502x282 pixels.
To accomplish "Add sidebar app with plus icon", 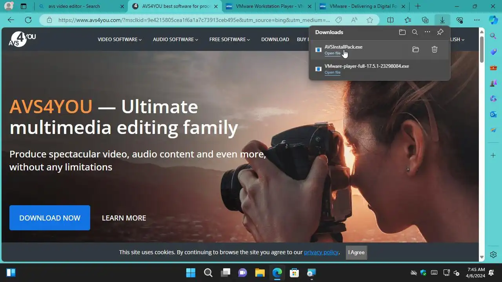I will click(493, 155).
